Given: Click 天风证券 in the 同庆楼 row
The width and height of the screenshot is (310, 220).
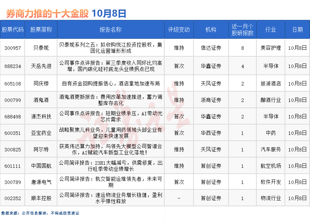Looking at the screenshot, I should [211, 83].
